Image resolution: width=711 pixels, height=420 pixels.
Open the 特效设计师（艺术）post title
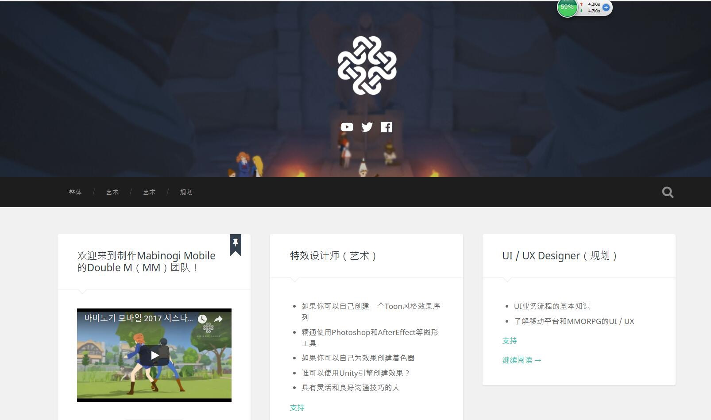tap(334, 256)
